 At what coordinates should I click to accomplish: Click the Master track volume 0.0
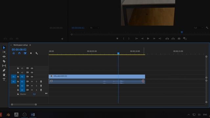34,94
